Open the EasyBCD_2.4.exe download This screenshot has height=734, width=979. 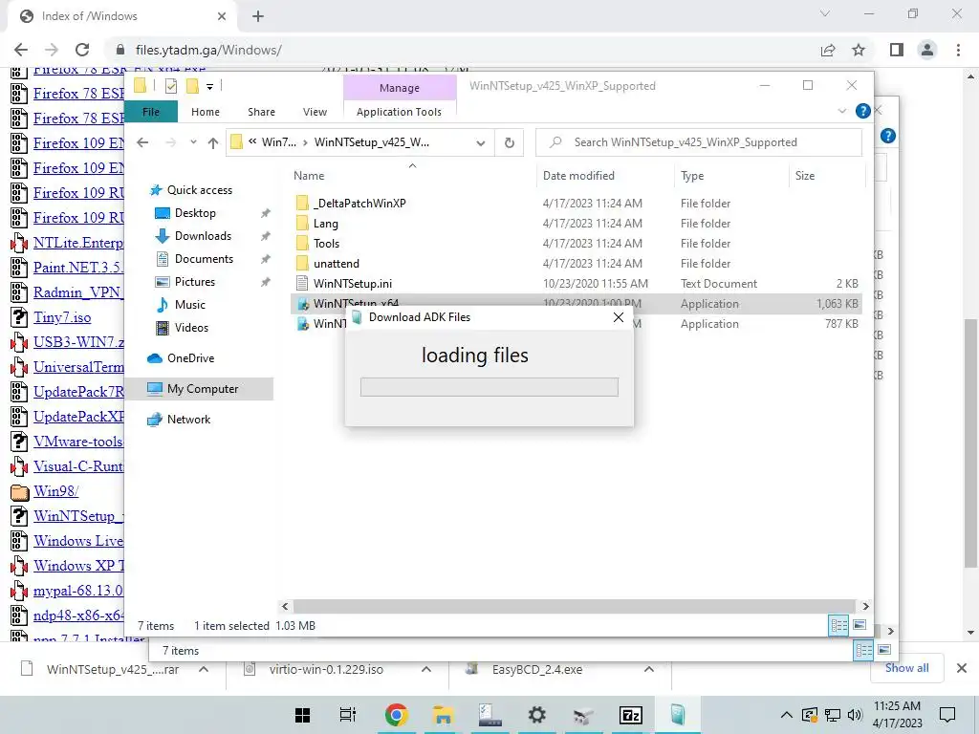click(537, 669)
